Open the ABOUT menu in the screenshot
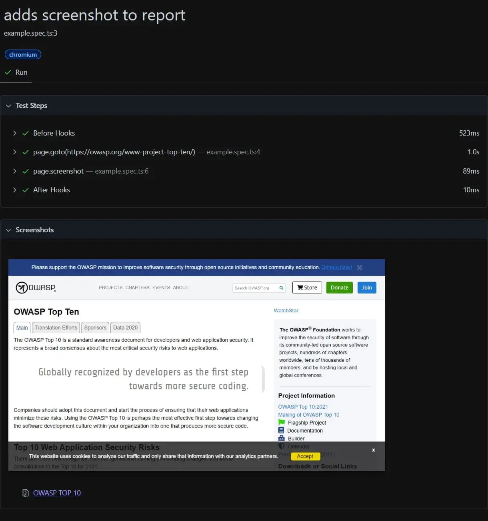This screenshot has height=521, width=488. coord(180,287)
